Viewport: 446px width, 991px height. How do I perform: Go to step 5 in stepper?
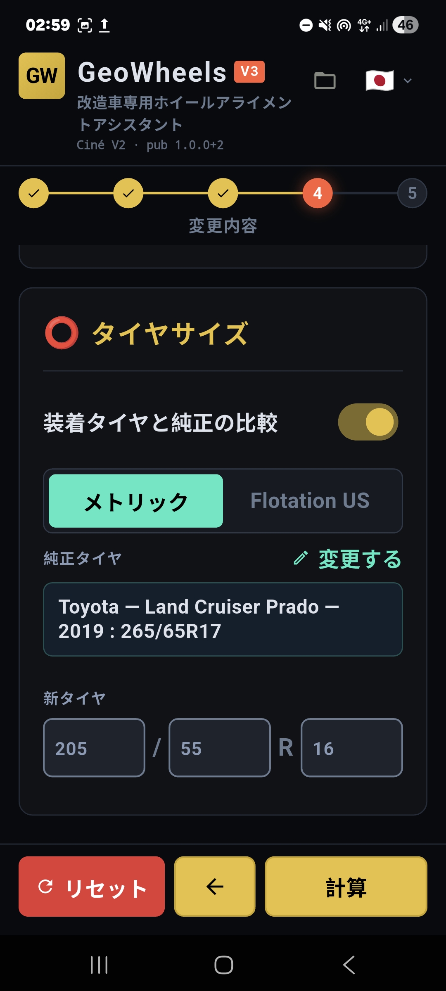click(x=412, y=193)
